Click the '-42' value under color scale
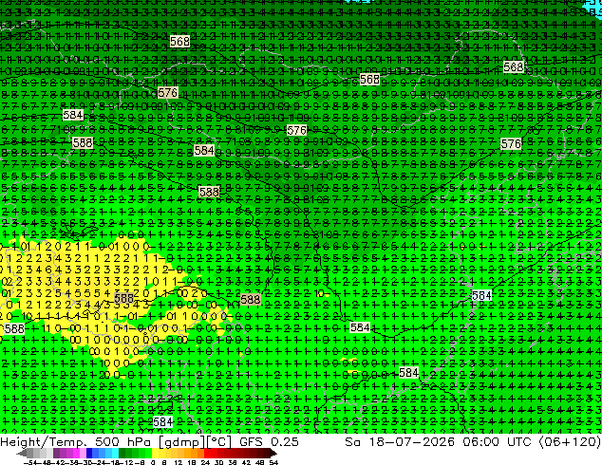Screen dimensions: 602x465 point(61,462)
